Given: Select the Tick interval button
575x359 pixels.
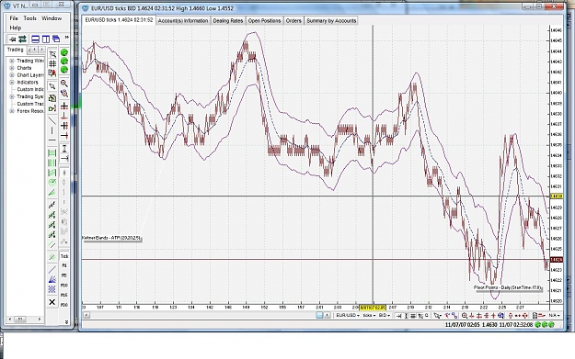Looking at the screenshot, I should [x=64, y=256].
